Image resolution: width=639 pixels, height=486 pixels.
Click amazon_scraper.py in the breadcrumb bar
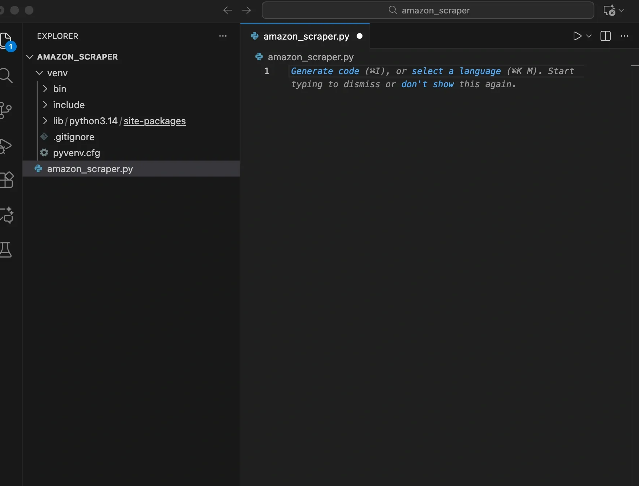coord(310,57)
